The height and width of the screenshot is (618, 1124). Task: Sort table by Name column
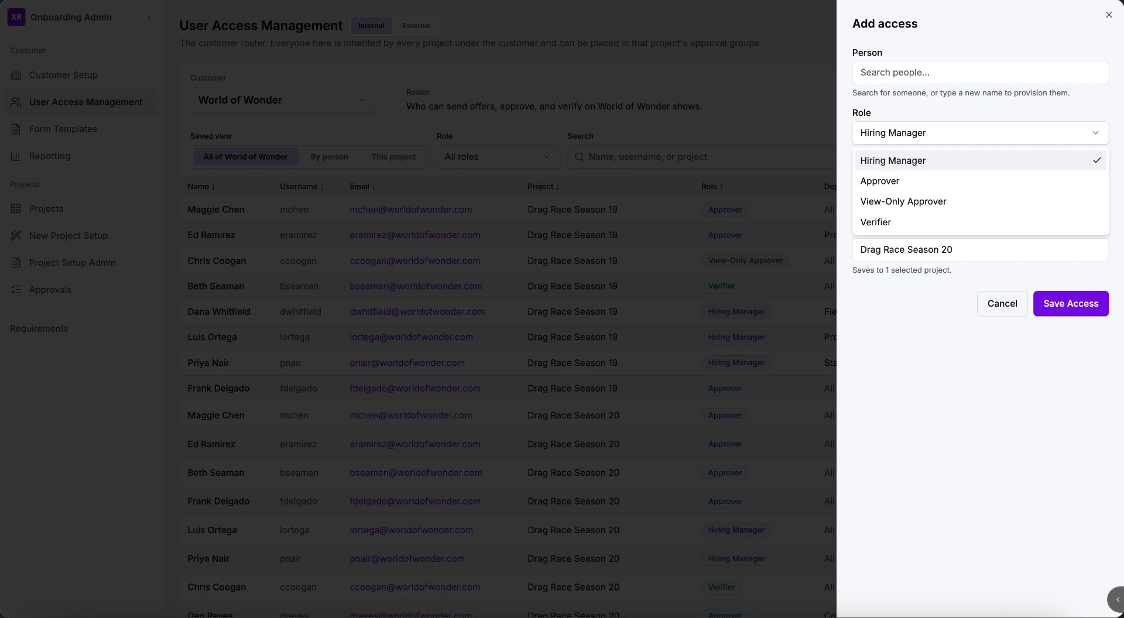[201, 187]
